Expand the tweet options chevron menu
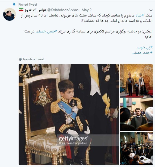Screen dimensions: 155x167 tap(151, 10)
